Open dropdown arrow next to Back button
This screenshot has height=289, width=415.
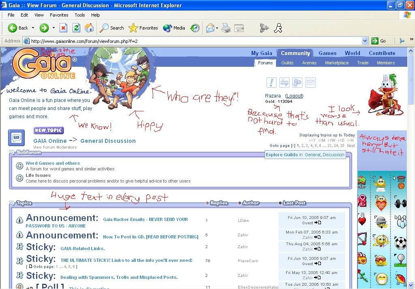click(33, 28)
